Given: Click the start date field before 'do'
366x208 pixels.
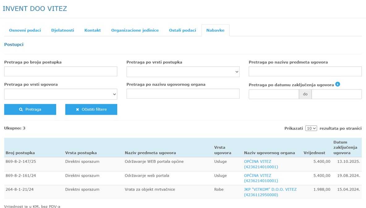Looking at the screenshot, I should tap(274, 94).
